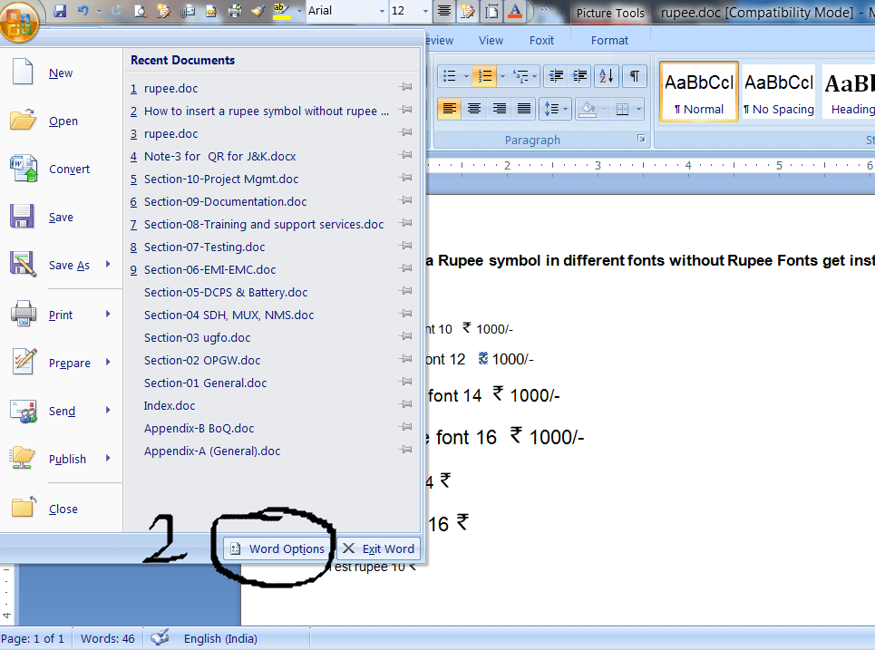Screen dimensions: 875x650
Task: Open the Paragraph dialog launcher
Action: point(641,139)
